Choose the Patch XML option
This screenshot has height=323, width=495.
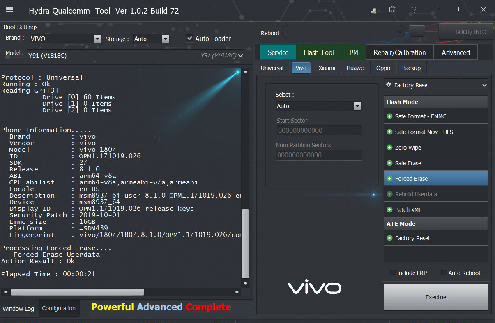pyautogui.click(x=436, y=210)
